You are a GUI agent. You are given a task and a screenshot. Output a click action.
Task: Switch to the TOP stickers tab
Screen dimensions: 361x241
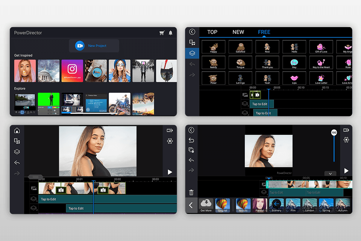tap(212, 32)
